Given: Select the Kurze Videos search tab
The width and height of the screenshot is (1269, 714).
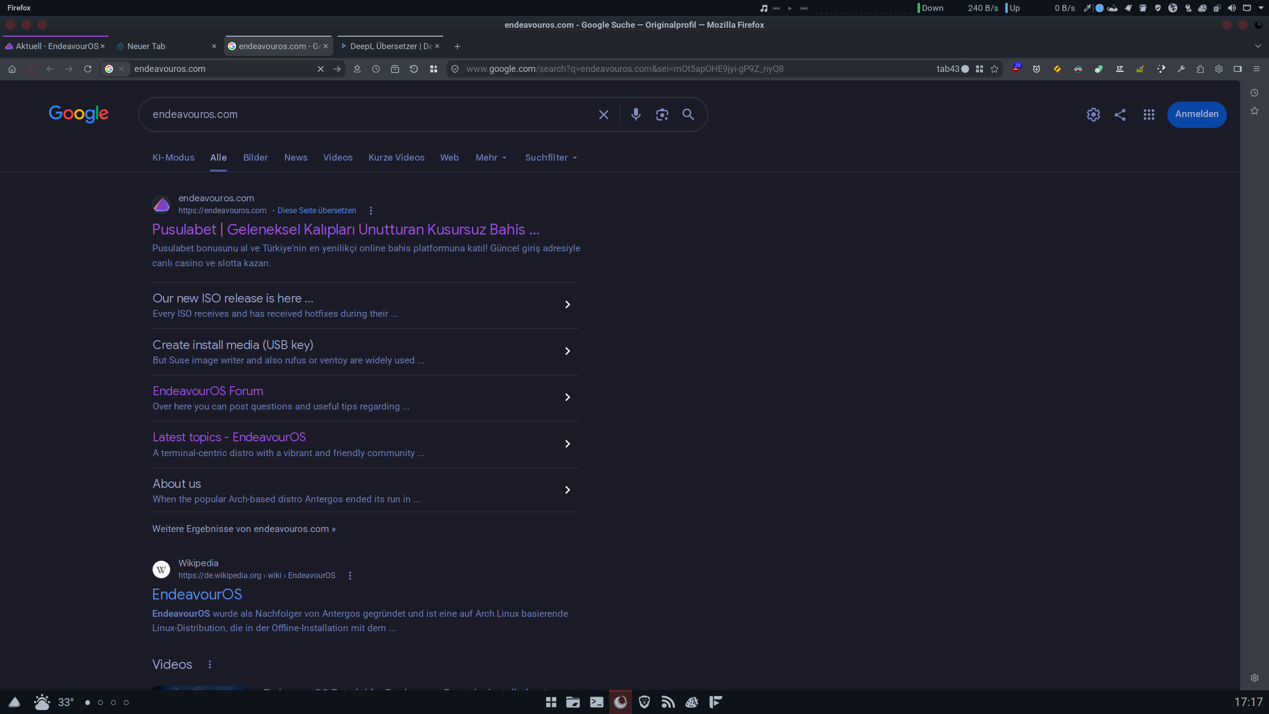Looking at the screenshot, I should [x=397, y=158].
